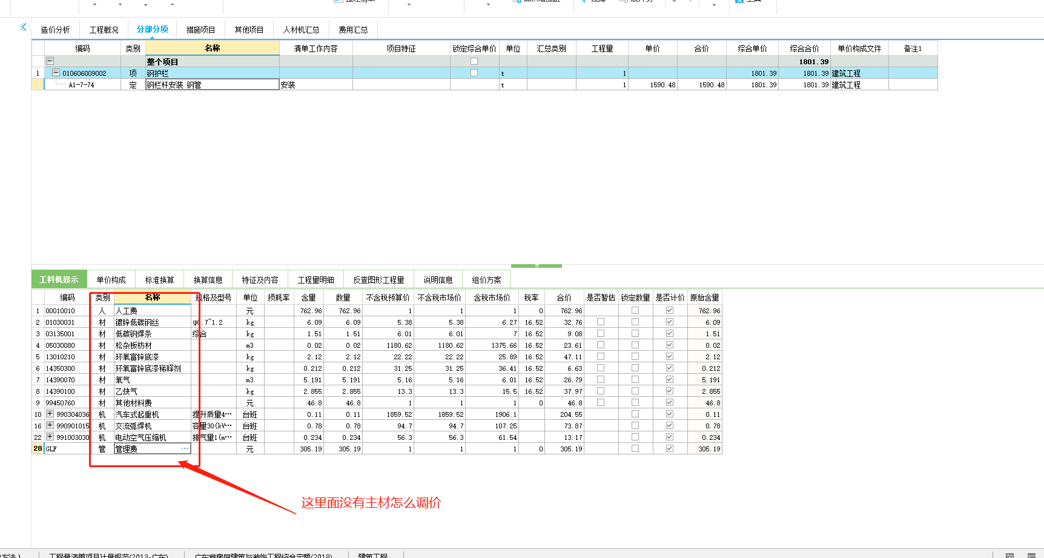Uncheck 是否计价 for 管理费 row
Image resolution: width=1044 pixels, height=558 pixels.
[x=670, y=448]
